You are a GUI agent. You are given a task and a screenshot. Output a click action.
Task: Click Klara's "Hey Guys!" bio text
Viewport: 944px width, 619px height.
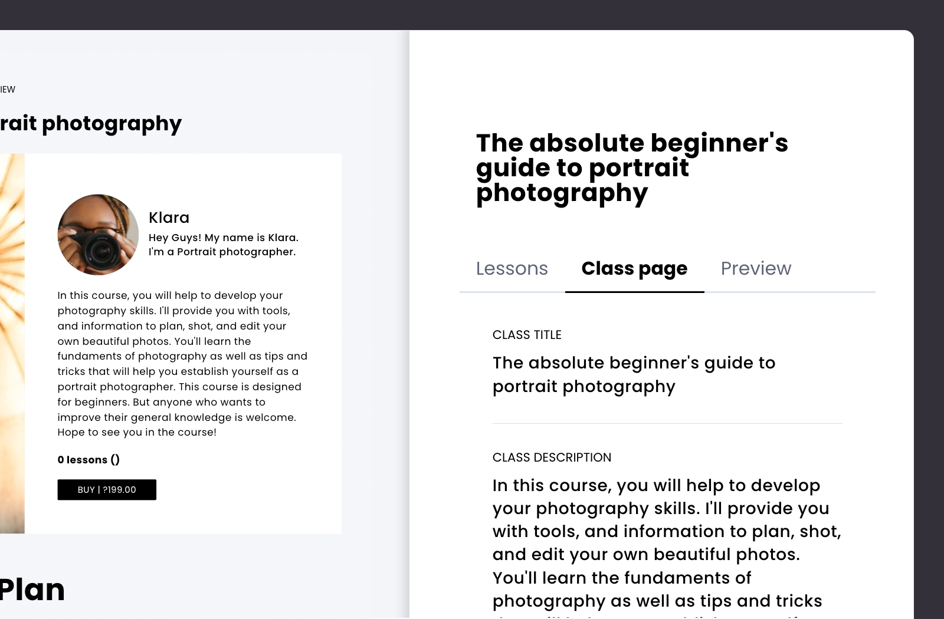click(x=223, y=245)
